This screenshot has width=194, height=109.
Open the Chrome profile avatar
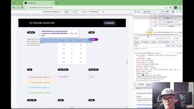pyautogui.click(x=176, y=8)
